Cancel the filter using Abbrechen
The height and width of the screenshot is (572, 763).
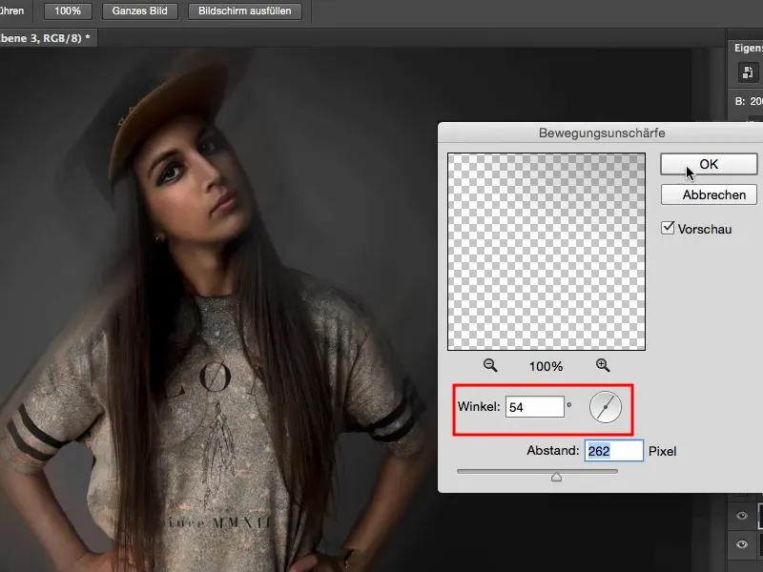[709, 194]
